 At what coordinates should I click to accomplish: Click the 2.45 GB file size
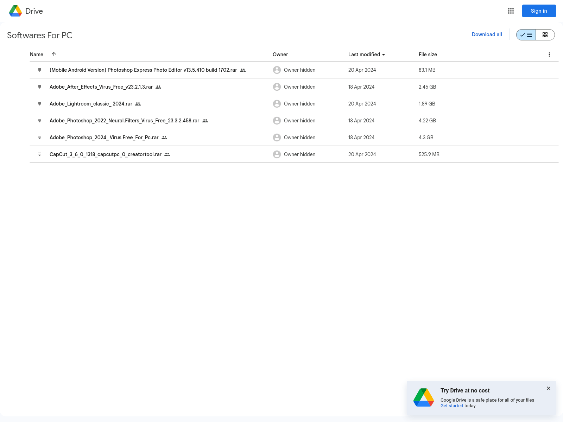pos(427,87)
